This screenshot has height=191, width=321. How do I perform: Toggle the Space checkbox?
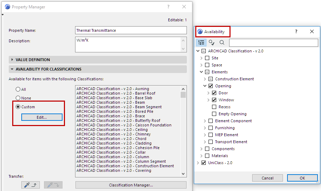point(207,65)
